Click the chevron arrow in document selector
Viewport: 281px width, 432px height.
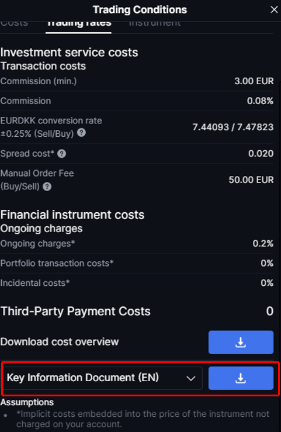click(x=190, y=378)
